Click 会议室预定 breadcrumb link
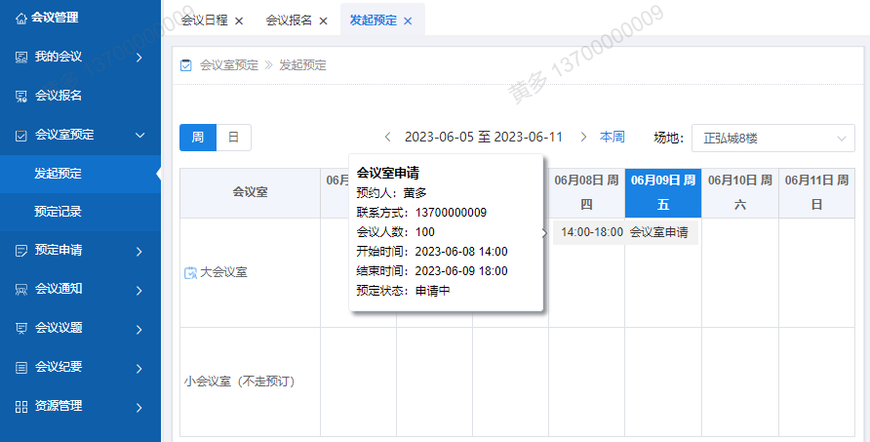The height and width of the screenshot is (442, 870). coord(229,65)
